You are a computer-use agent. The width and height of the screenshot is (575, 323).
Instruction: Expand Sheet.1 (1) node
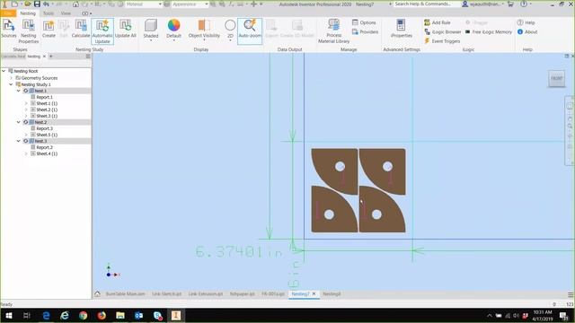[26, 104]
